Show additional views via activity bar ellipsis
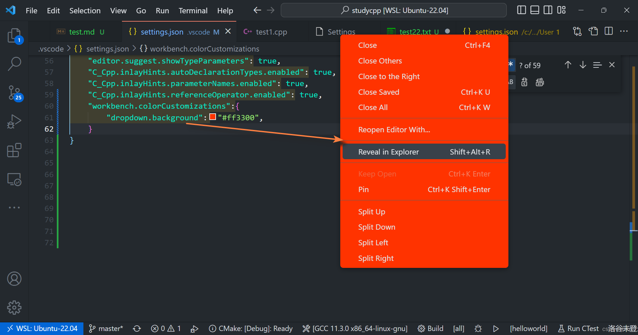The image size is (638, 335). click(14, 207)
